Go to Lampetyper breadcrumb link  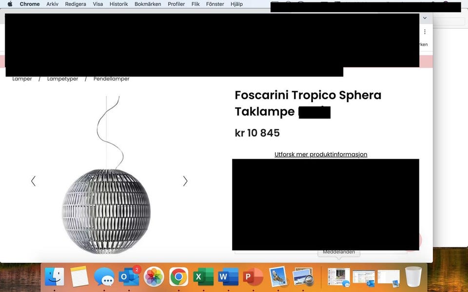62,79
